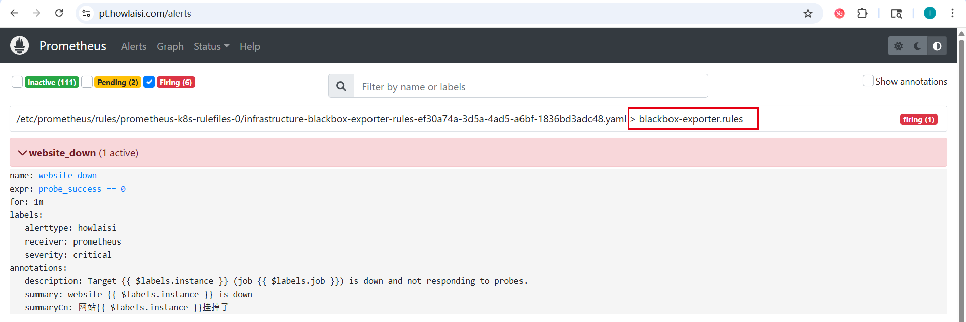Screen dimensions: 966x322
Task: Open the Help menu item
Action: point(250,46)
